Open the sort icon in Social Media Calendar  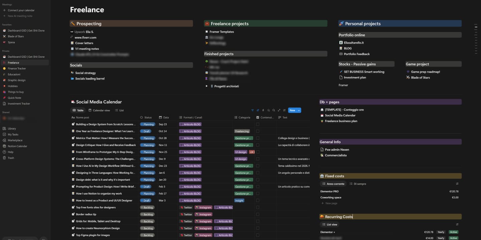pos(258,110)
